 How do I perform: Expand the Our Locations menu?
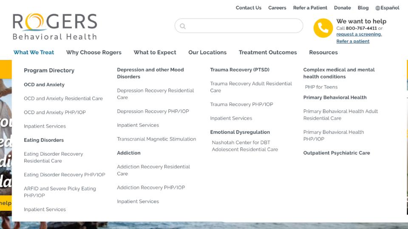click(x=207, y=52)
